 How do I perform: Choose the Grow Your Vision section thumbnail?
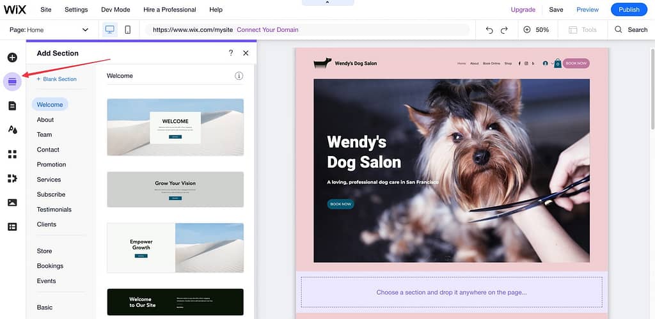175,189
